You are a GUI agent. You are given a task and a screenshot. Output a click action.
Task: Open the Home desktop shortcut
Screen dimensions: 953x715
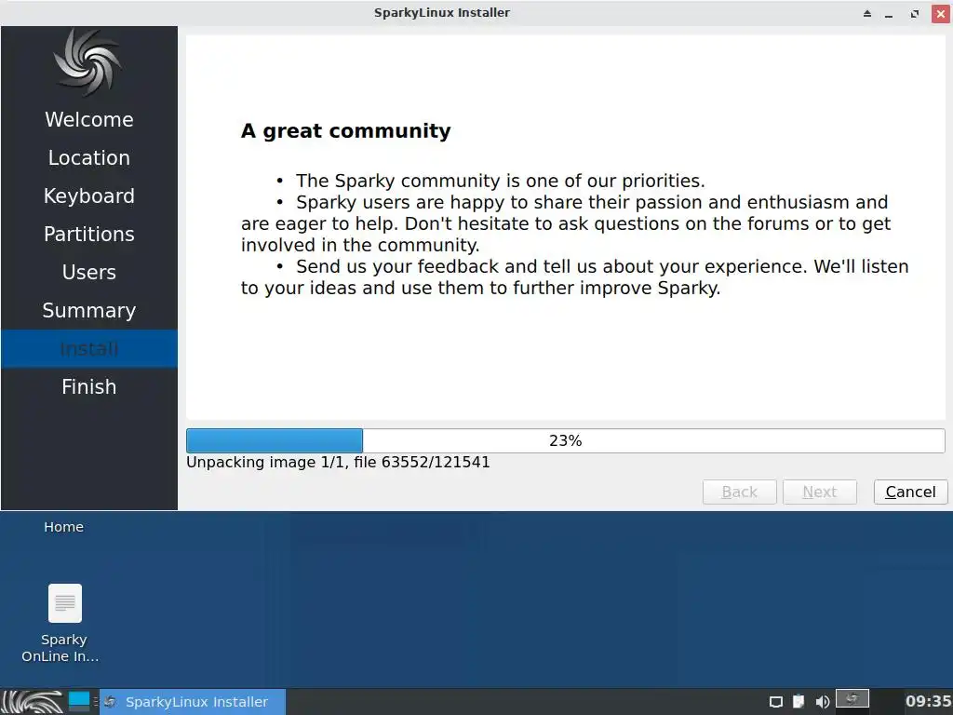[x=64, y=527]
